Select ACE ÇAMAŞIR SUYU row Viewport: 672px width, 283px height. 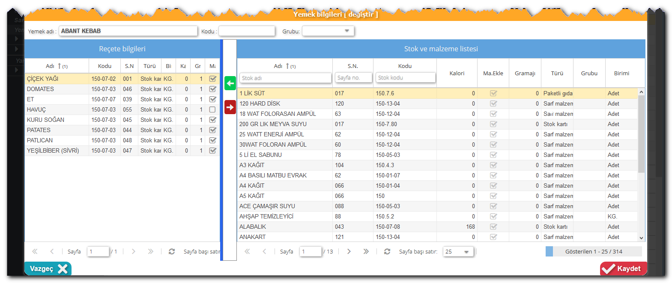pos(437,206)
